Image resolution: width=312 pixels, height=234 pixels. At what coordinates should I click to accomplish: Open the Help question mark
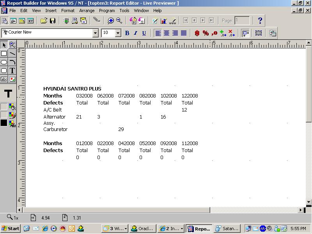[260, 21]
